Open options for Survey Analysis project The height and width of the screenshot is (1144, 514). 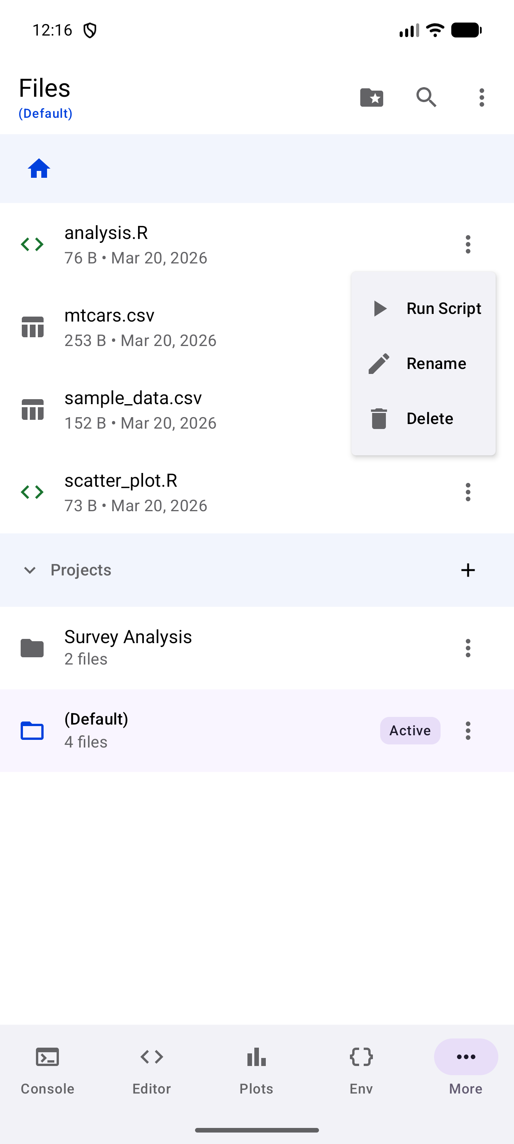tap(468, 648)
